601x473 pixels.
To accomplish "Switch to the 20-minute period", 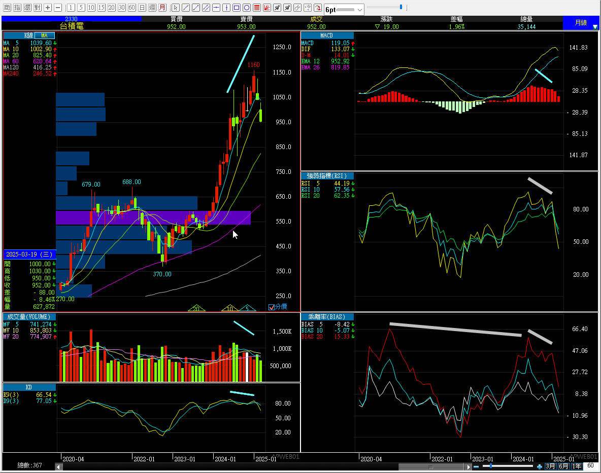I will (x=112, y=7).
